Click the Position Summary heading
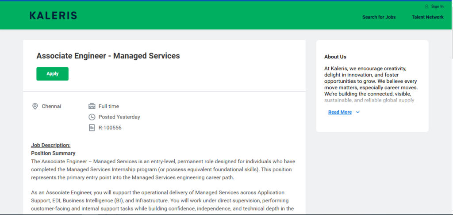 (x=53, y=153)
